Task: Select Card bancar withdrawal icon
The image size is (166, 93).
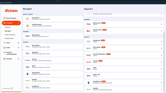Action: tap(27, 19)
